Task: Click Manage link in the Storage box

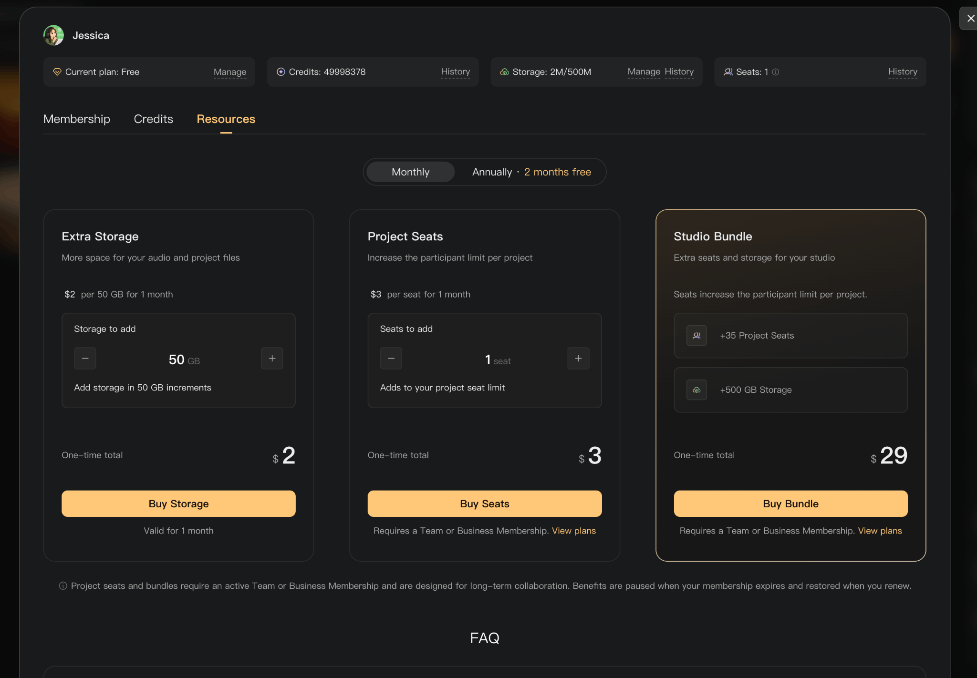Action: 644,72
